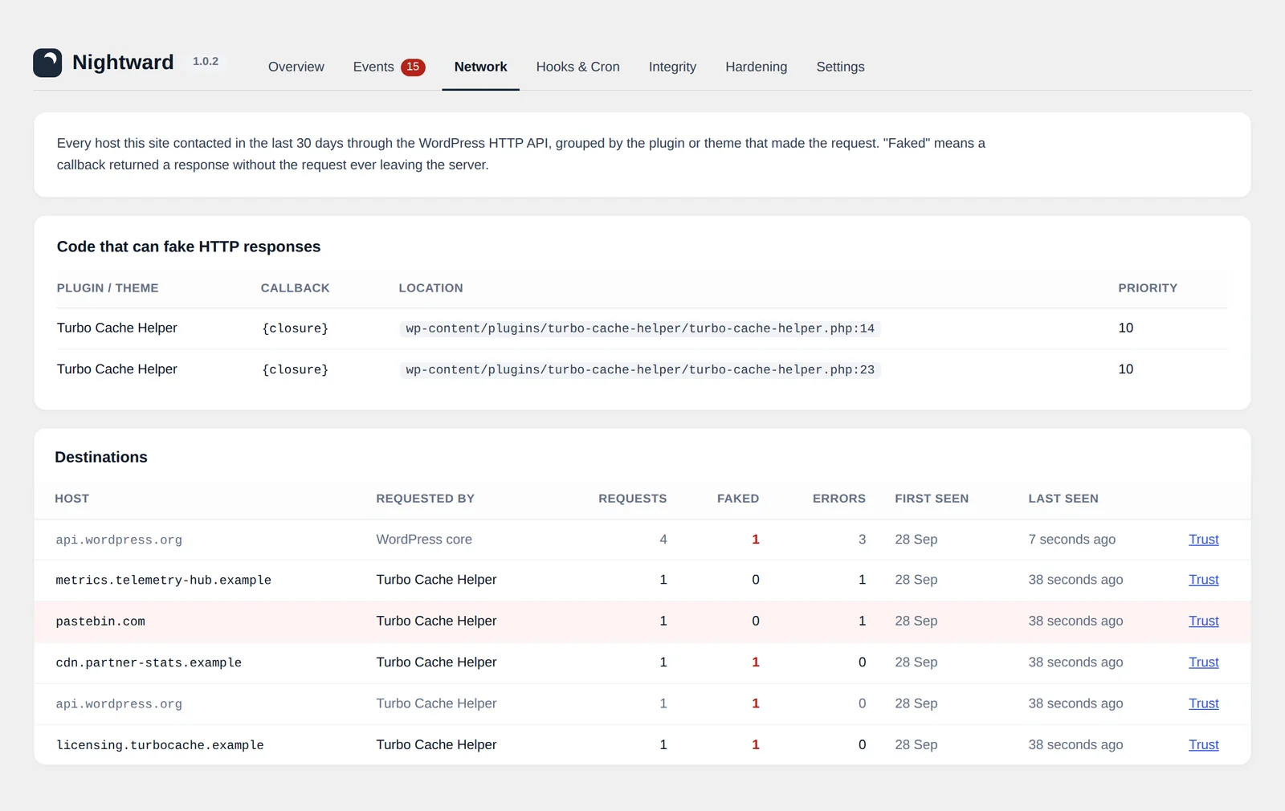This screenshot has width=1285, height=811.
Task: Select the turbo-cache-helper.php:23 location path
Action: coord(640,370)
